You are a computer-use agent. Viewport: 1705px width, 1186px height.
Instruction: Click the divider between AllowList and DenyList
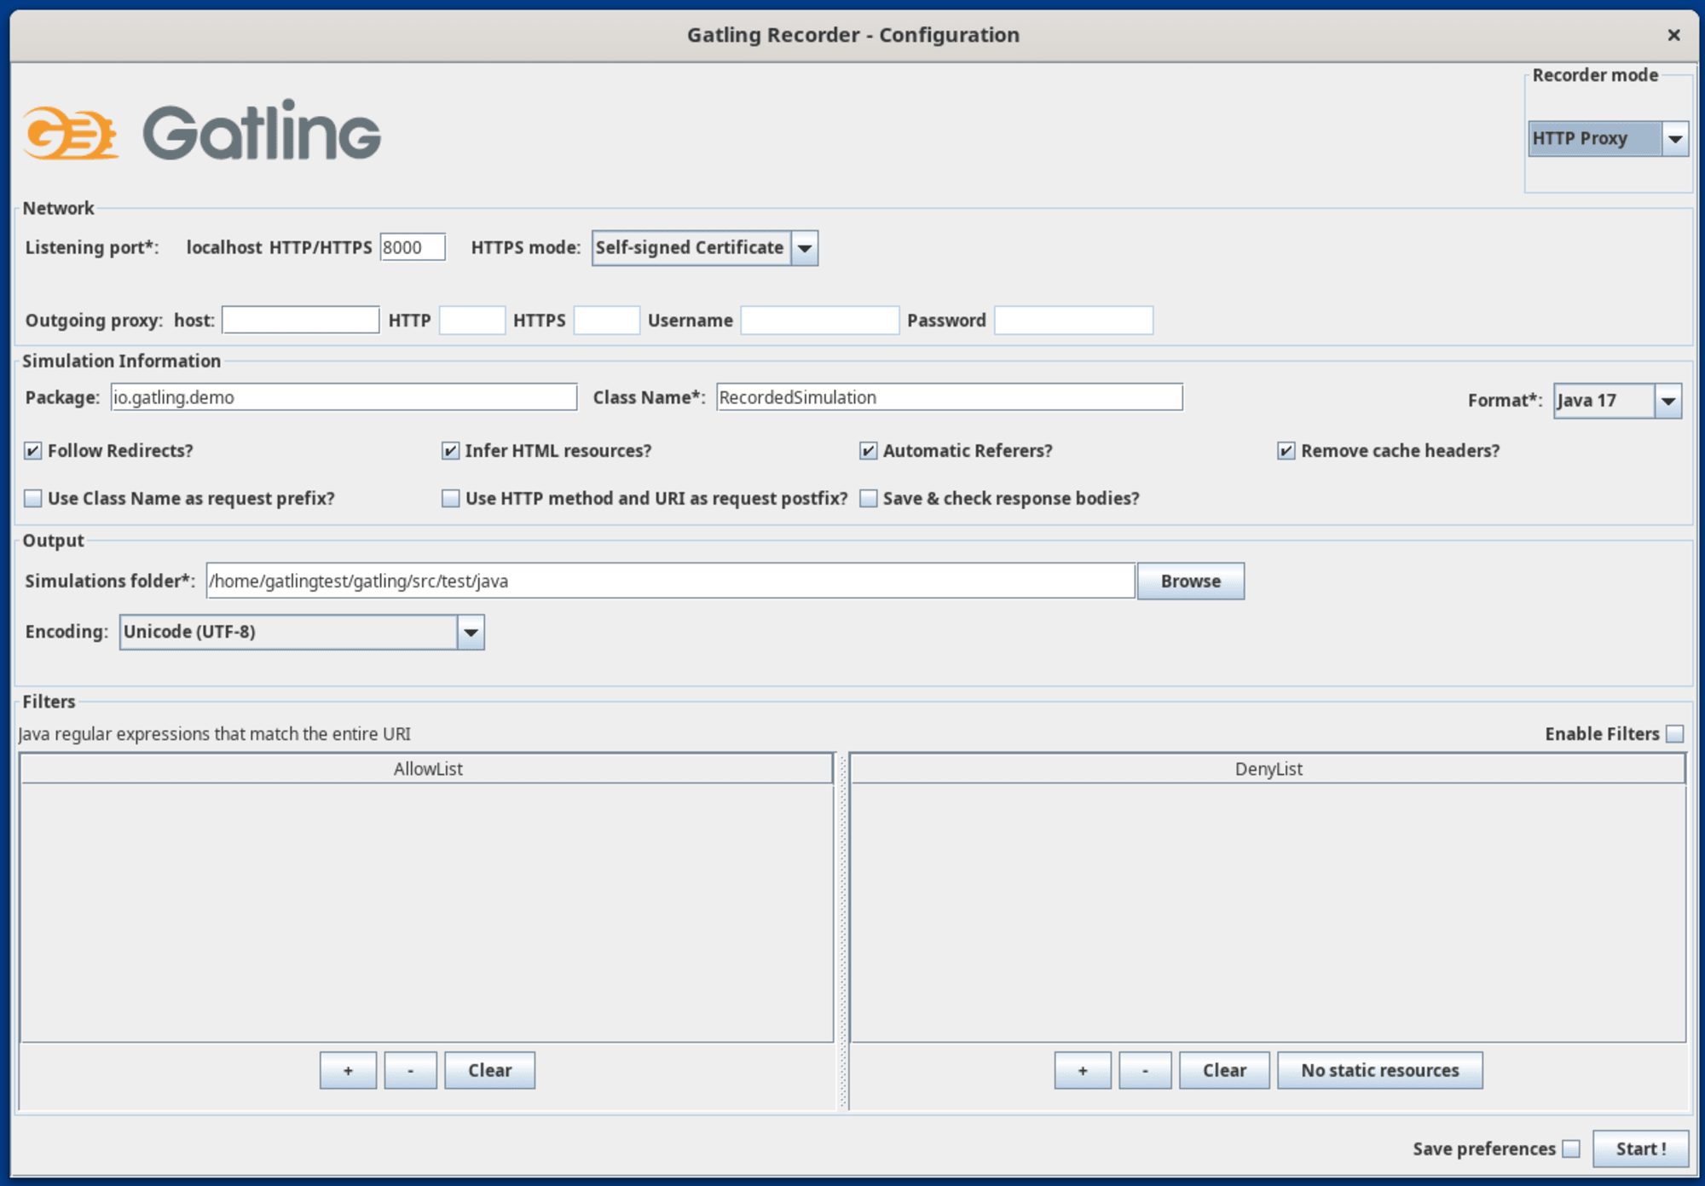(x=843, y=931)
